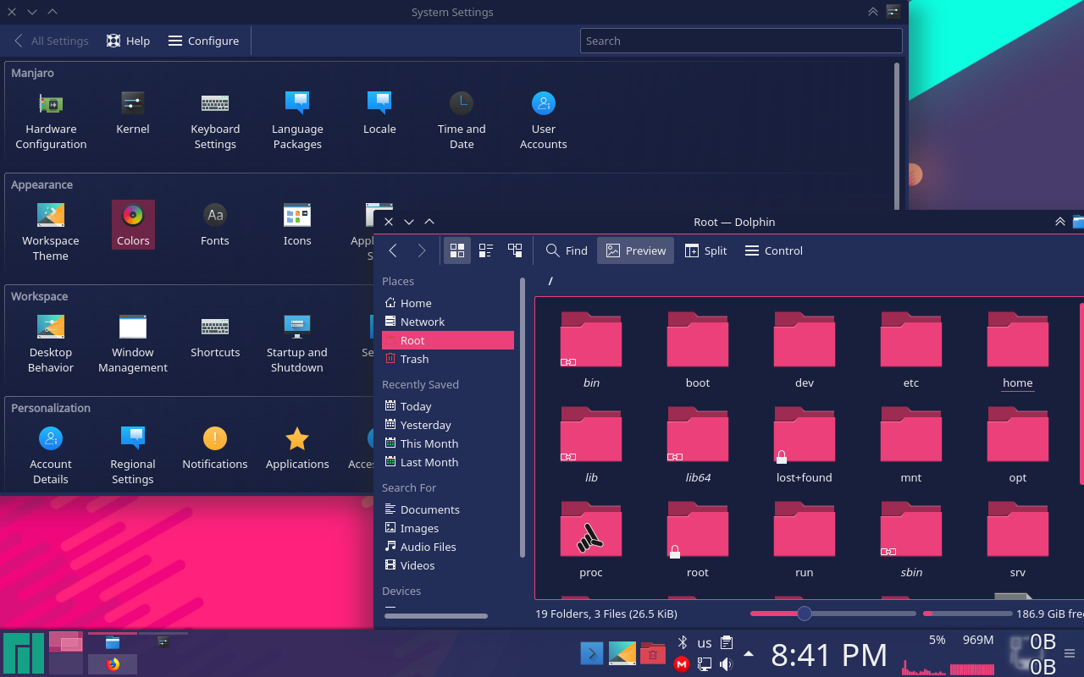The height and width of the screenshot is (677, 1084).
Task: Switch Dolphin to compact view mode
Action: click(486, 250)
